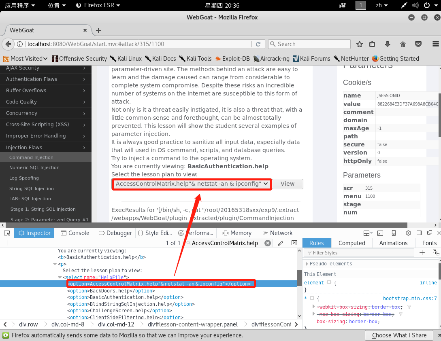441x341 pixels.
Task: Switch to the Console tab
Action: [x=75, y=233]
